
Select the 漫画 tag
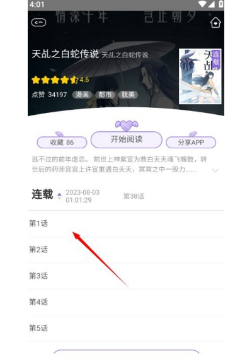pyautogui.click(x=82, y=95)
